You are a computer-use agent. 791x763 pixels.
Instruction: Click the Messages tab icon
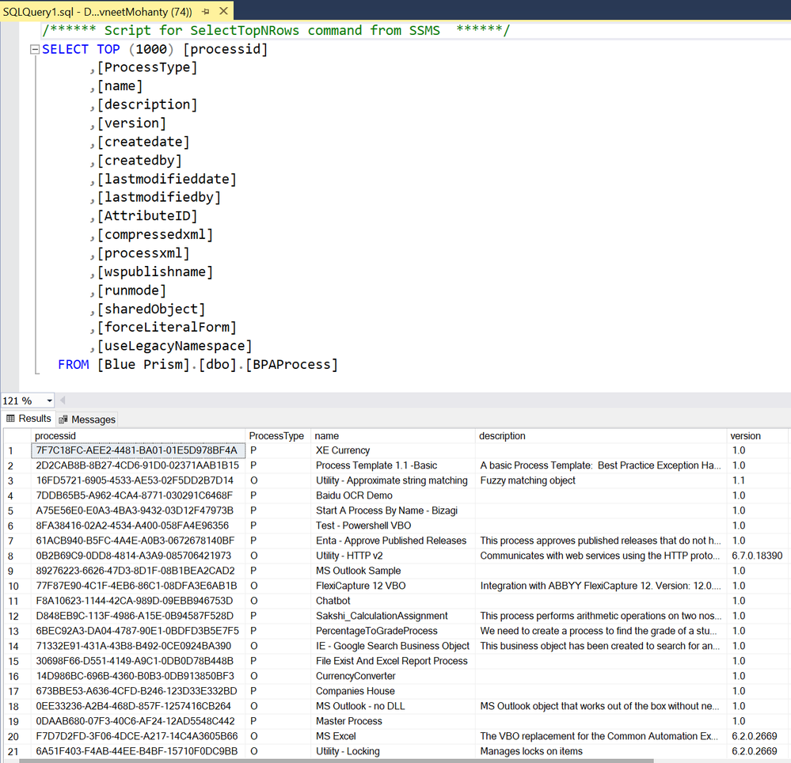[64, 419]
